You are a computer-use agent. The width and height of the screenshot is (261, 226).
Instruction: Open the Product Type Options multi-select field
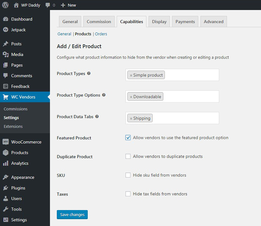tap(172, 96)
